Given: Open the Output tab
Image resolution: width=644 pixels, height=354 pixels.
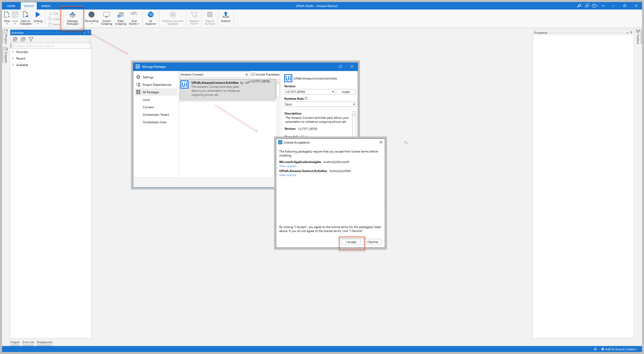Looking at the screenshot, I should (x=15, y=342).
